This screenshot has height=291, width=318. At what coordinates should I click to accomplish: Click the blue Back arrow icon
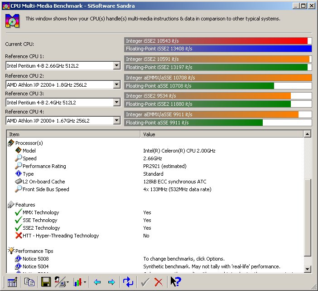pos(97,282)
